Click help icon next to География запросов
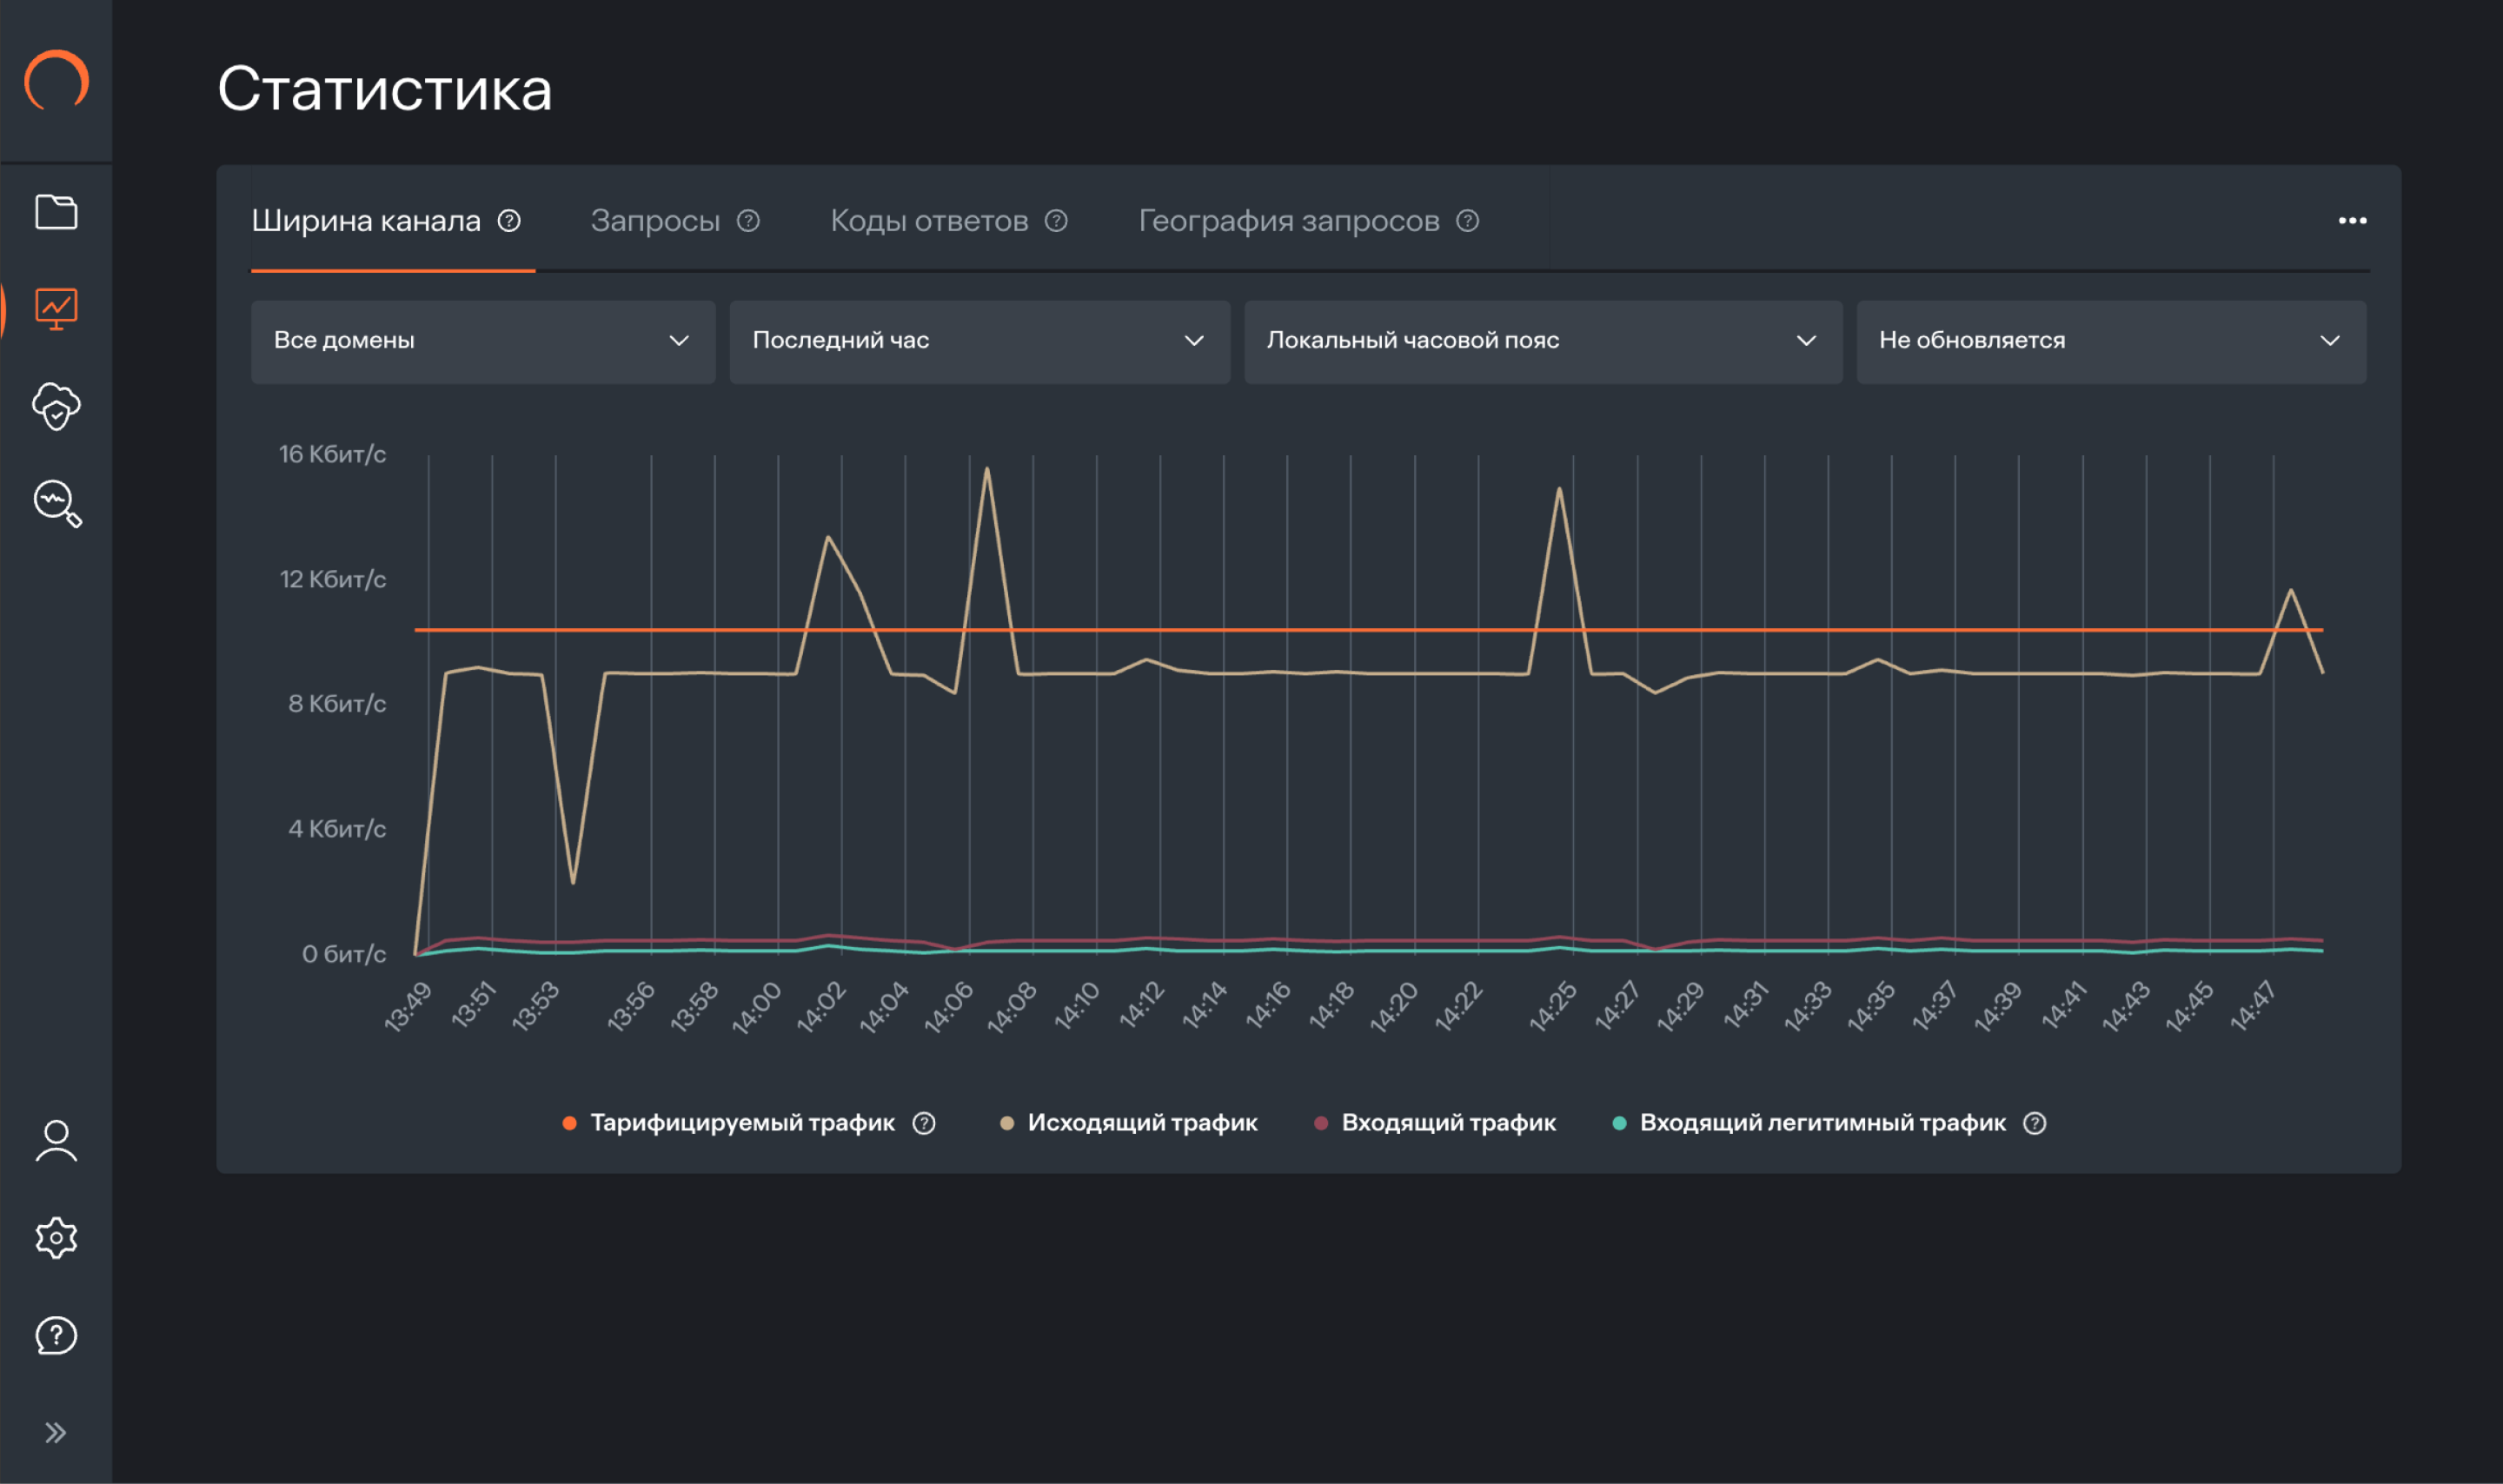The width and height of the screenshot is (2503, 1484). point(1467,221)
